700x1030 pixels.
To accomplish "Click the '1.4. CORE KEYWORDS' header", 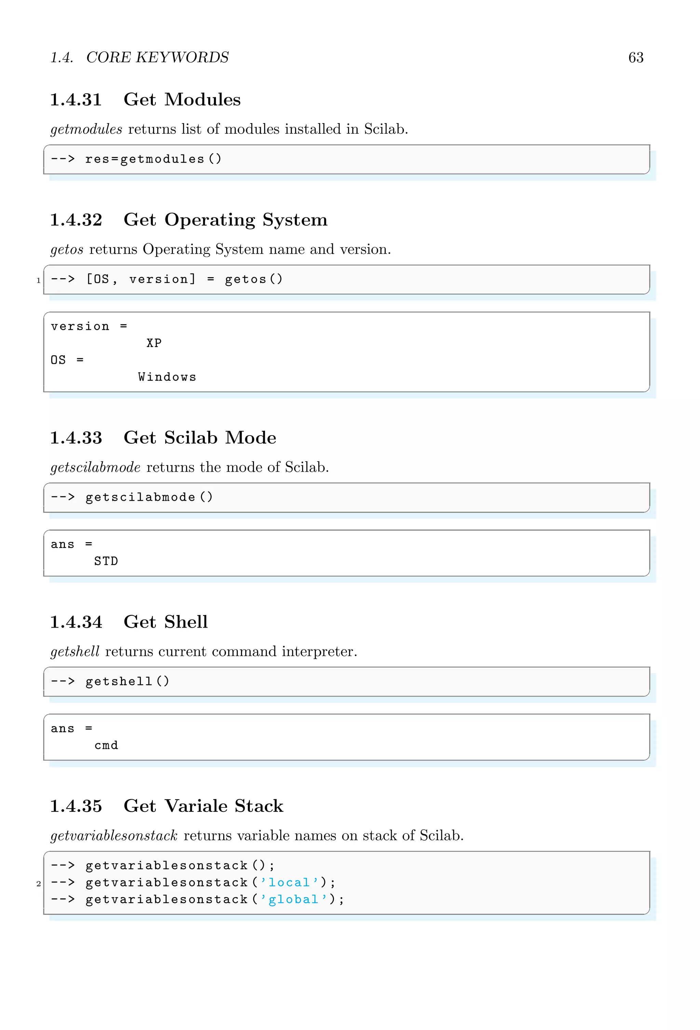I will pyautogui.click(x=139, y=58).
